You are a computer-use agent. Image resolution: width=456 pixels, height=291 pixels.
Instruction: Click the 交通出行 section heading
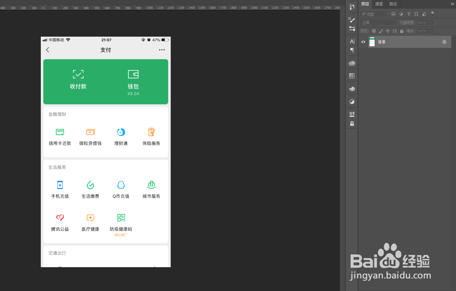click(x=57, y=253)
